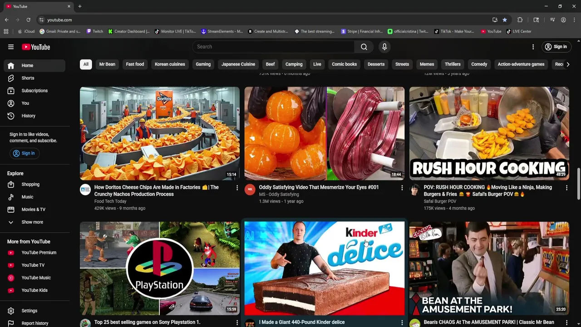Reload the page in browser
The image size is (581, 327).
point(28,20)
